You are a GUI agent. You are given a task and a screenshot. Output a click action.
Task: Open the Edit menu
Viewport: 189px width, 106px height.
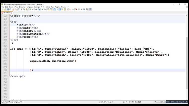click(x=6, y=7)
